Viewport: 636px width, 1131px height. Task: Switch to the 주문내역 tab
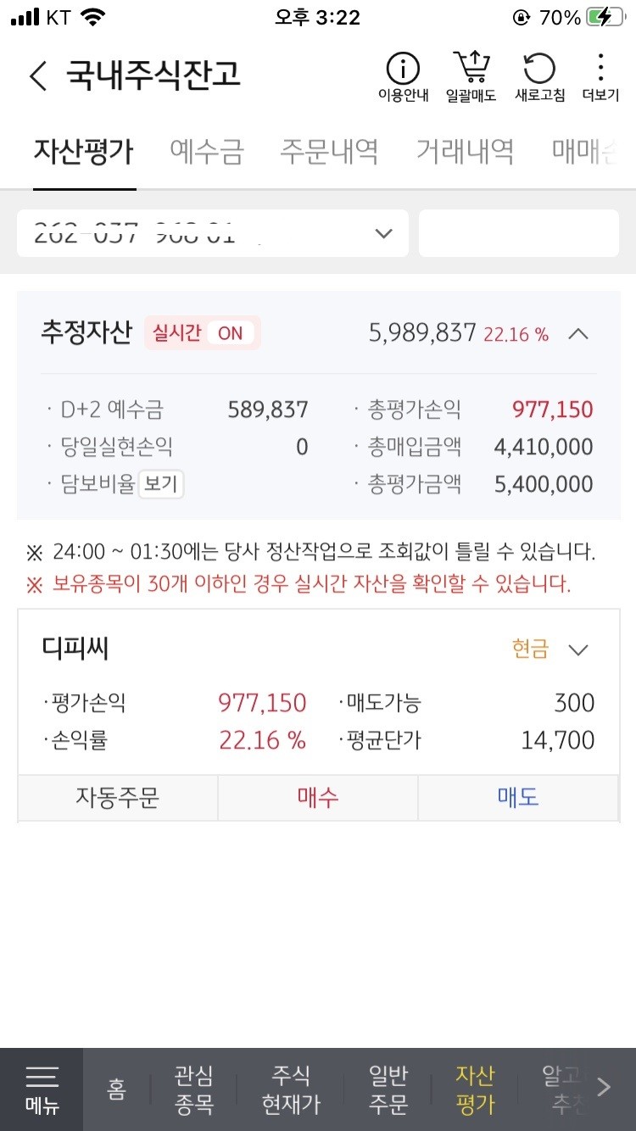[329, 152]
